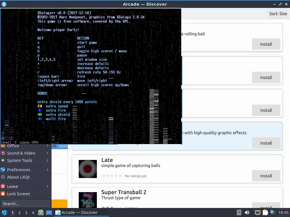The image size is (290, 217).
Task: Click the extra speed bonus icon
Action: pos(40,106)
